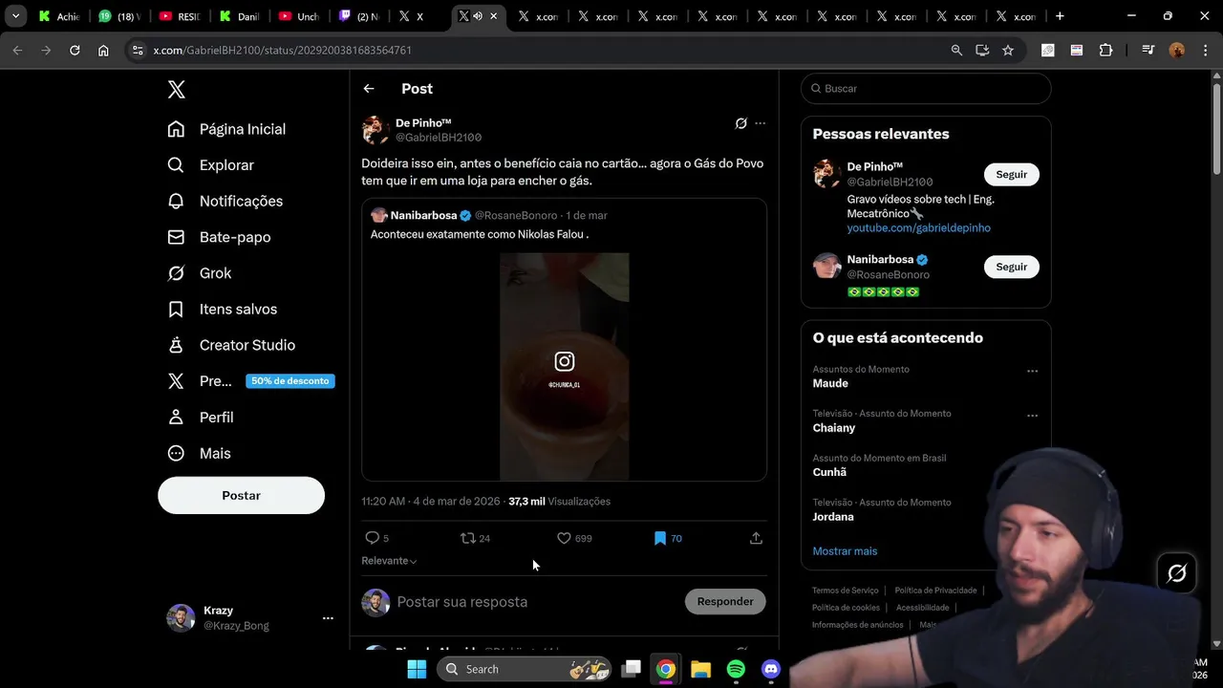
Task: Click taskbar Search box
Action: click(x=525, y=669)
